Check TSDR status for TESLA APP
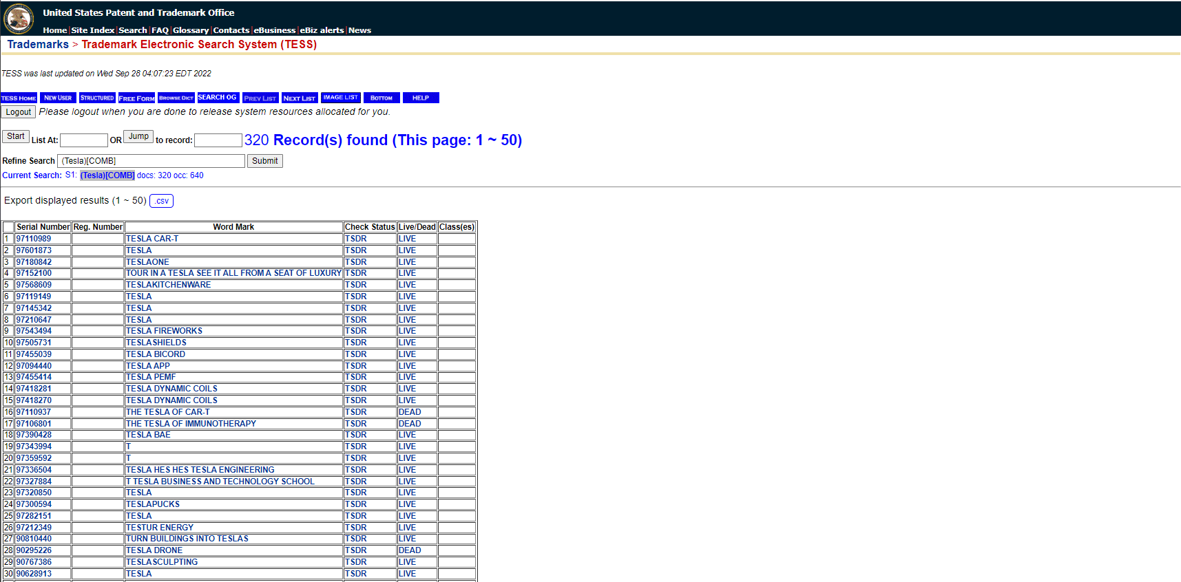 click(356, 366)
